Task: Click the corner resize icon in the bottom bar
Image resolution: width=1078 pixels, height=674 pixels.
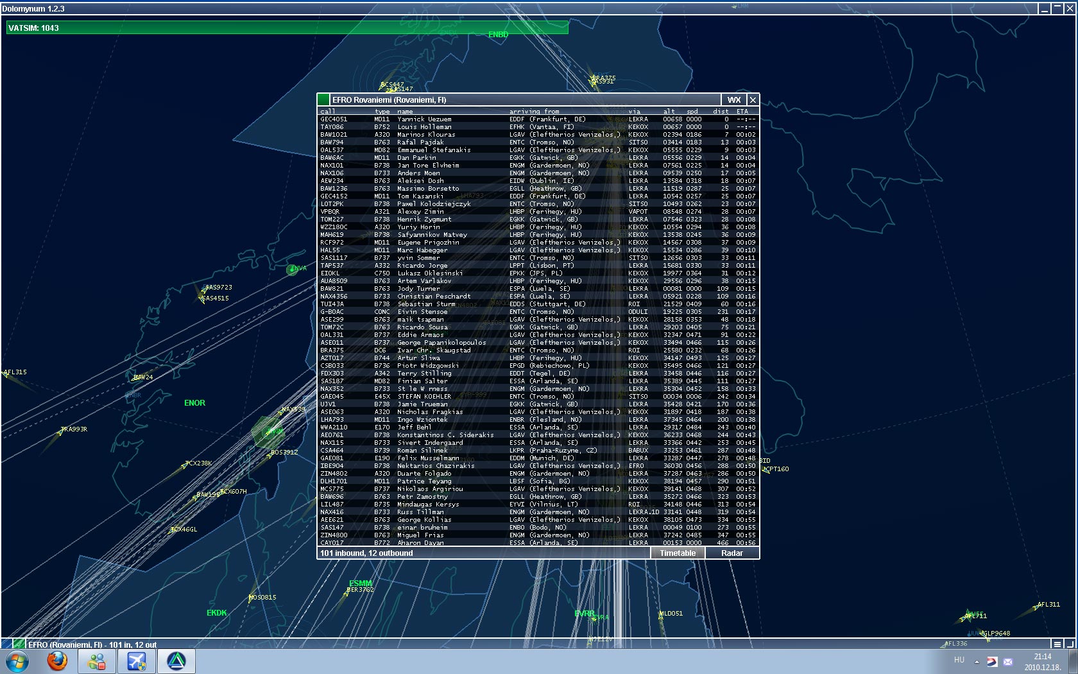Action: coord(1070,644)
